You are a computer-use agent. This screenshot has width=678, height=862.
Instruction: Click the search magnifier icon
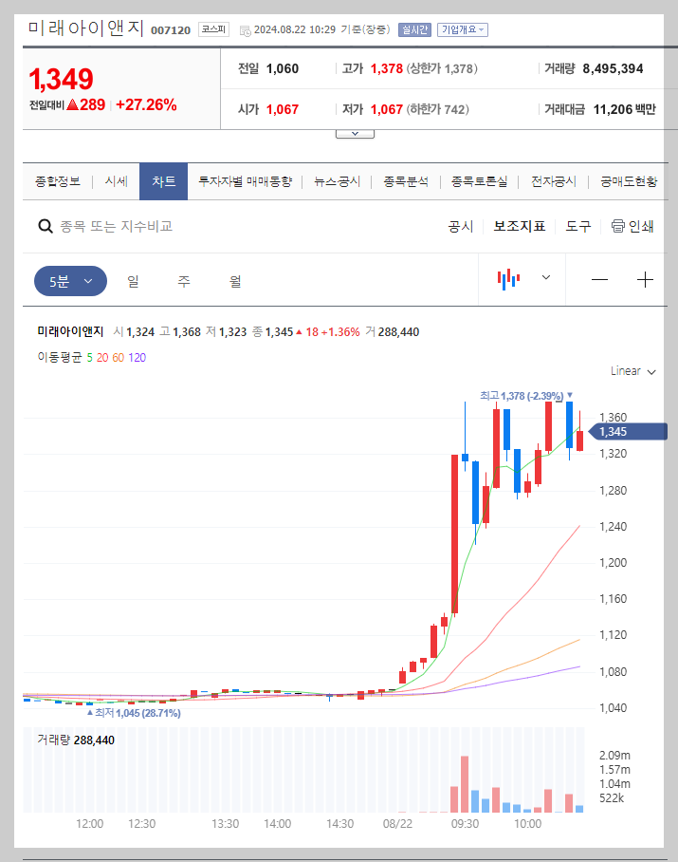click(x=46, y=227)
